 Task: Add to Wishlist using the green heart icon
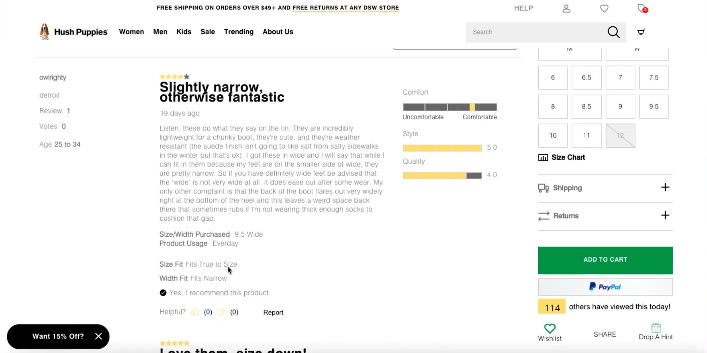pyautogui.click(x=550, y=328)
